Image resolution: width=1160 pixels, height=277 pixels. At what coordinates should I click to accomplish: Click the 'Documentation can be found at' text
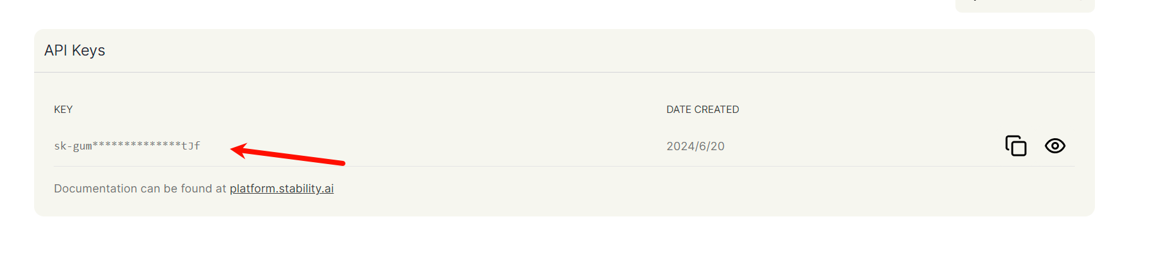tap(140, 189)
